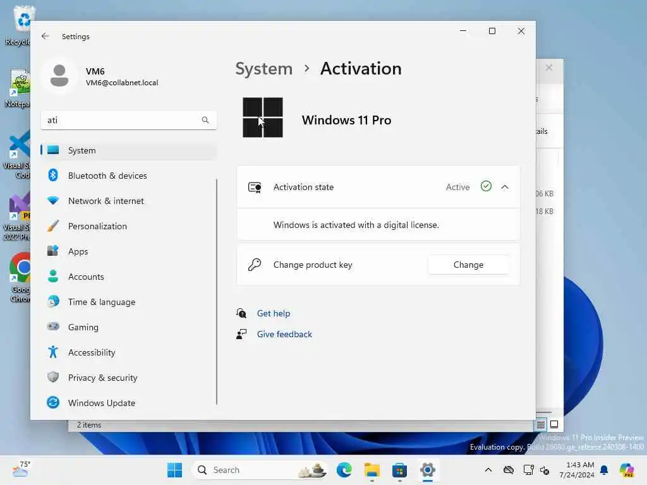Close the background File Explorer pane with X
The height and width of the screenshot is (485, 647).
pos(549,68)
